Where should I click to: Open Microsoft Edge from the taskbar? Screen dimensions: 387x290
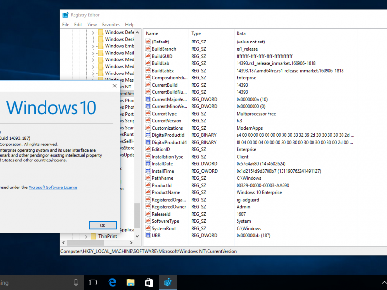point(112,282)
